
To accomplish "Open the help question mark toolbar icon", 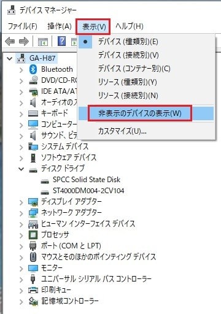I will coord(61,41).
